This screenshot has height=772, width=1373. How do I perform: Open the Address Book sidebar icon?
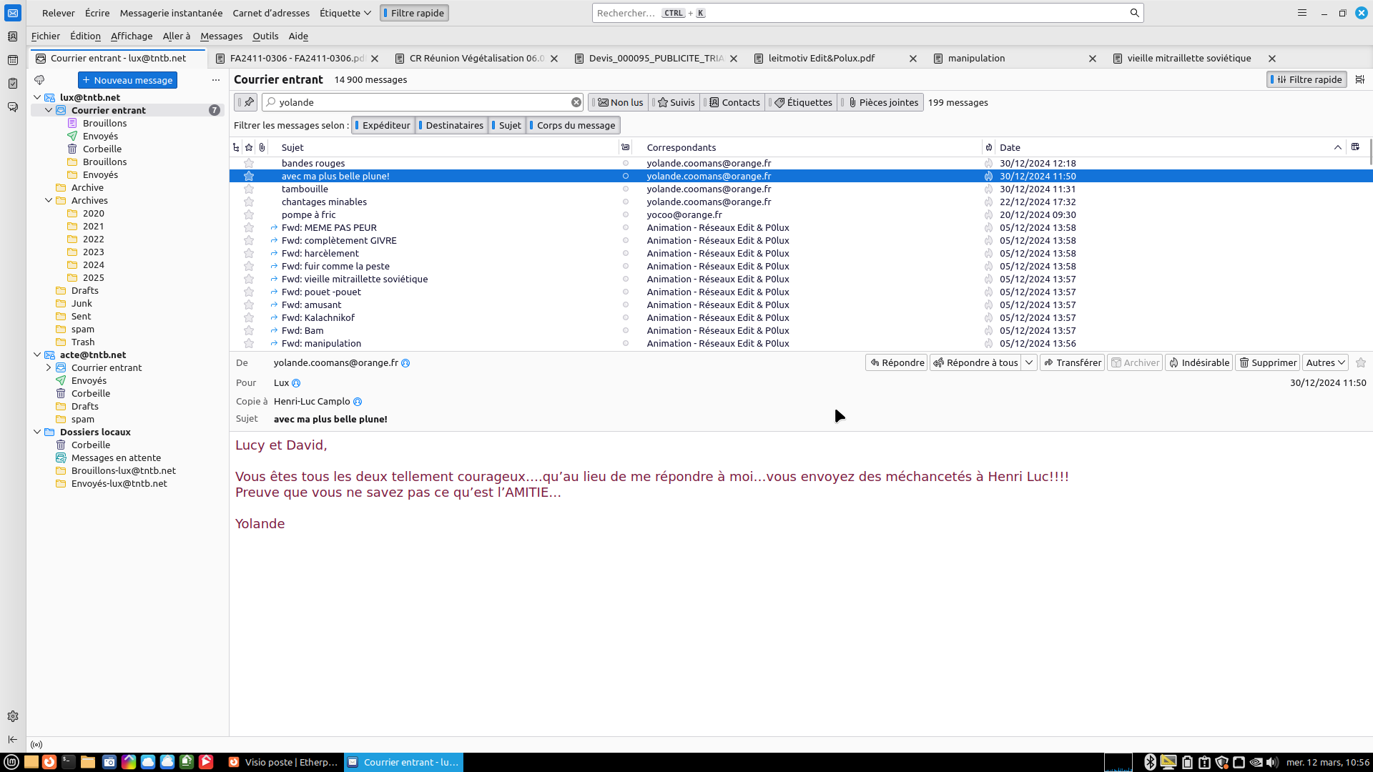[12, 36]
